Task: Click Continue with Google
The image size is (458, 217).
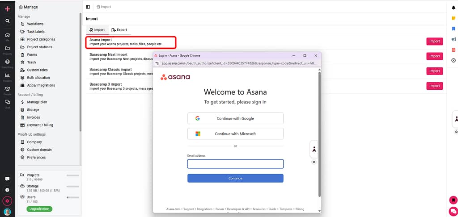Action: [x=235, y=118]
